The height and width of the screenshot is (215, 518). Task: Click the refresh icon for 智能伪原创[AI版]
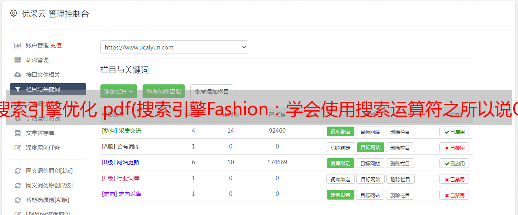tap(18, 200)
